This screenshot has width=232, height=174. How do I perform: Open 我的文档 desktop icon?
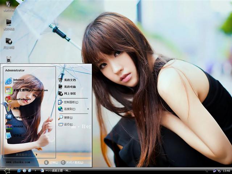[x=9, y=7]
